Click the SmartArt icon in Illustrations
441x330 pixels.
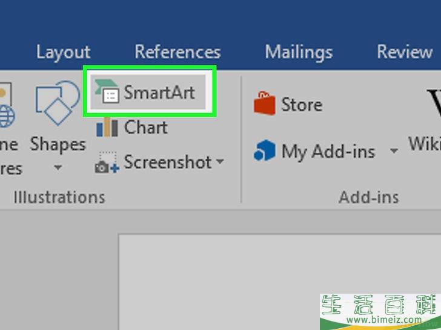click(107, 91)
